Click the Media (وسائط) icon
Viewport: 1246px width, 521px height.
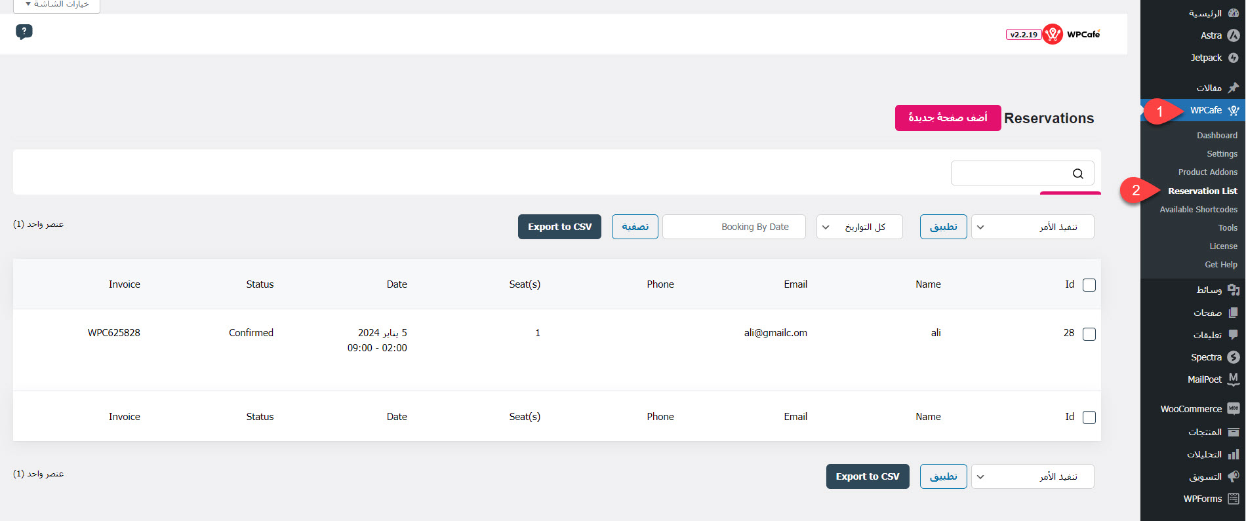[1233, 290]
